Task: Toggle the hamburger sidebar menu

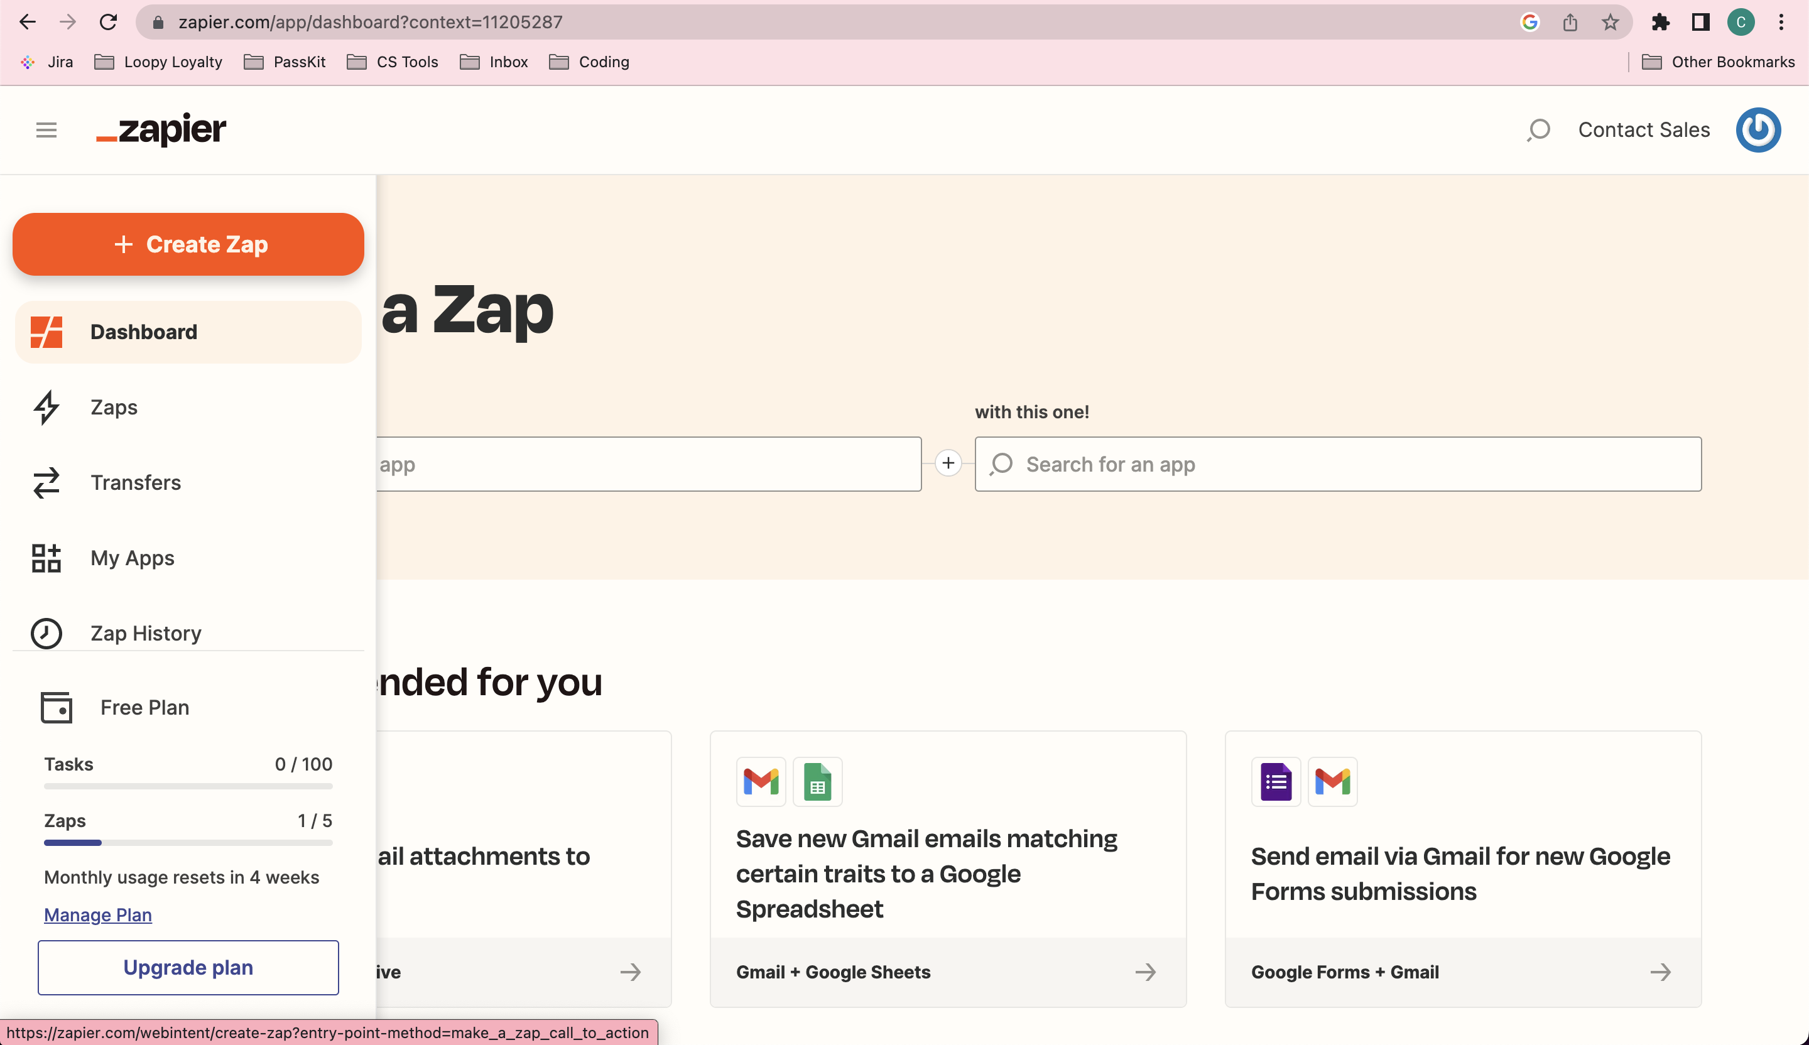Action: pos(46,130)
